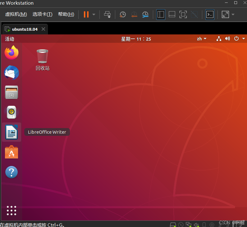Open LibreOffice Writer from the dock
Viewport: 247px width, 227px height.
[x=11, y=132]
